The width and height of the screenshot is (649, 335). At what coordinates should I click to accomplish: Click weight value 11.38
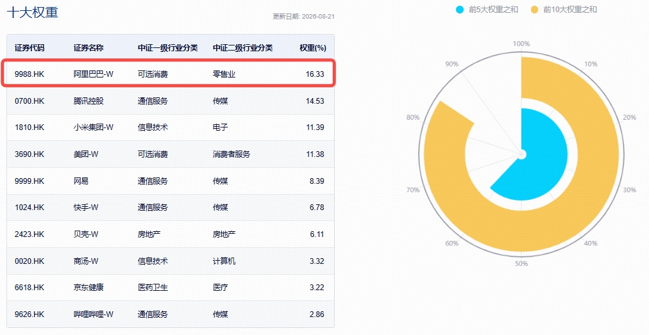315,154
